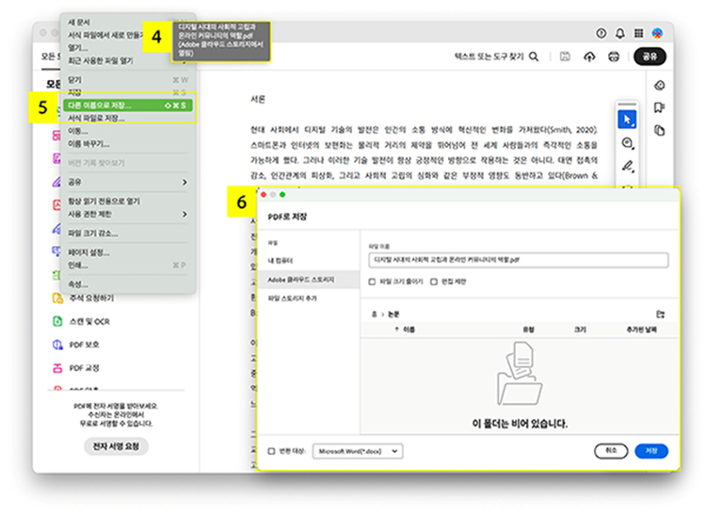Viewport: 706px width, 516px height.
Task: Open the AI assistant icon in right rail
Action: [x=660, y=85]
